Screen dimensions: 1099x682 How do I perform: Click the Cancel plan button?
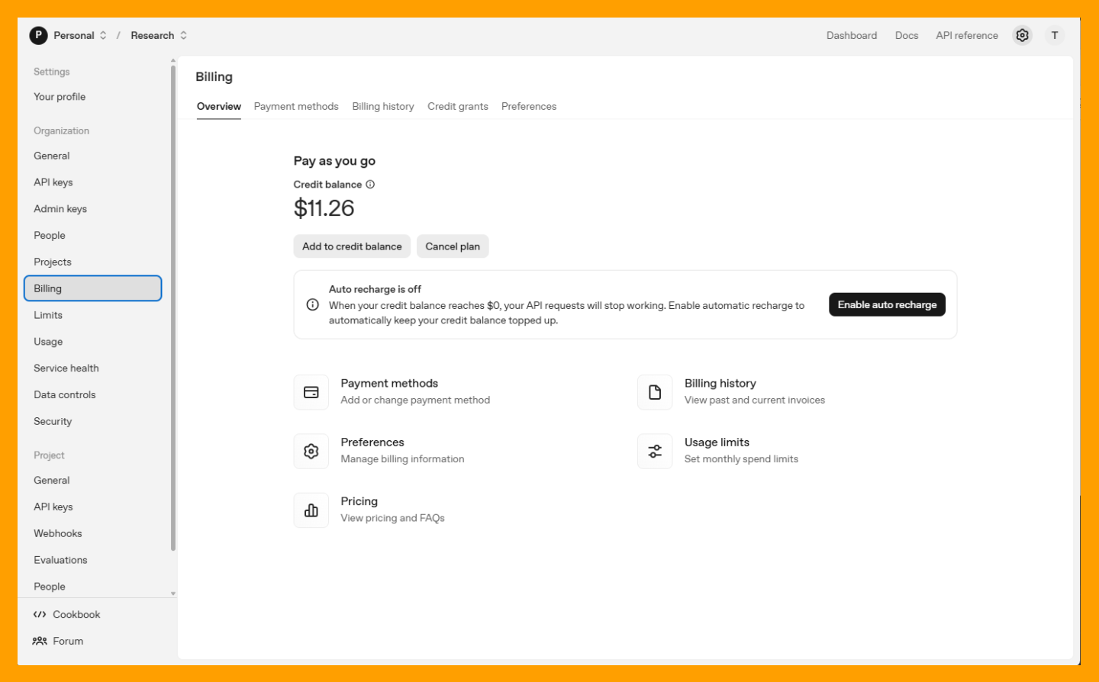tap(453, 246)
